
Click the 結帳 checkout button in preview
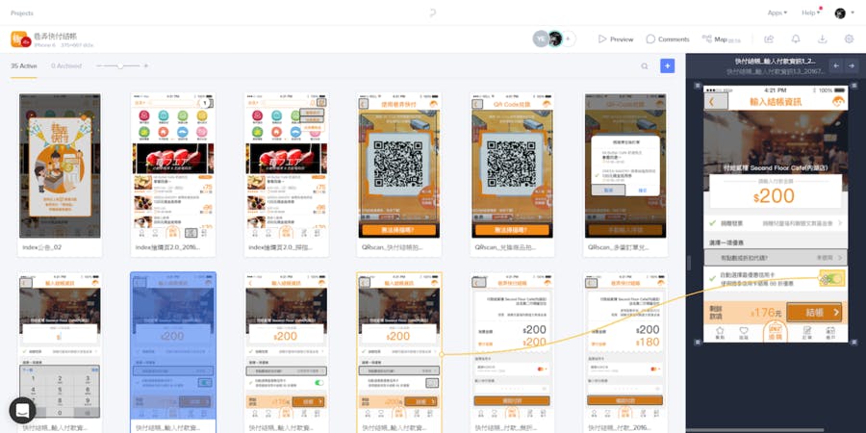point(814,312)
